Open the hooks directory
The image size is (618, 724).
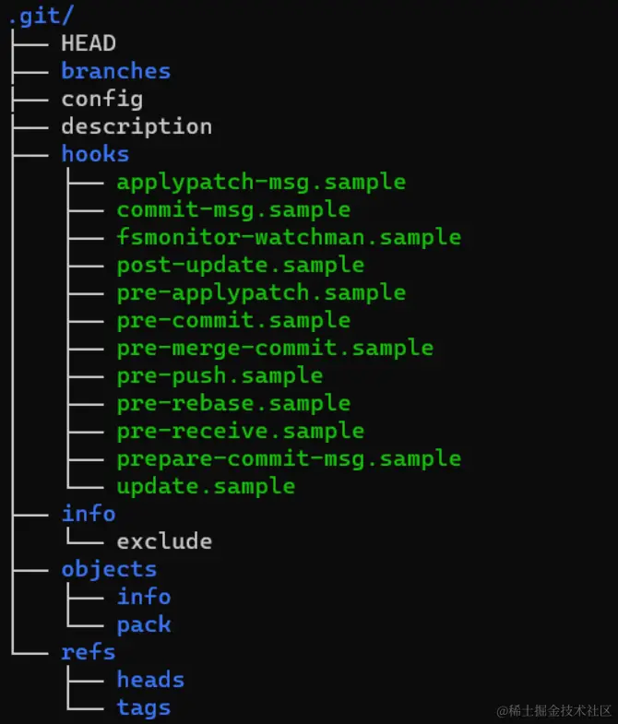[x=95, y=154]
